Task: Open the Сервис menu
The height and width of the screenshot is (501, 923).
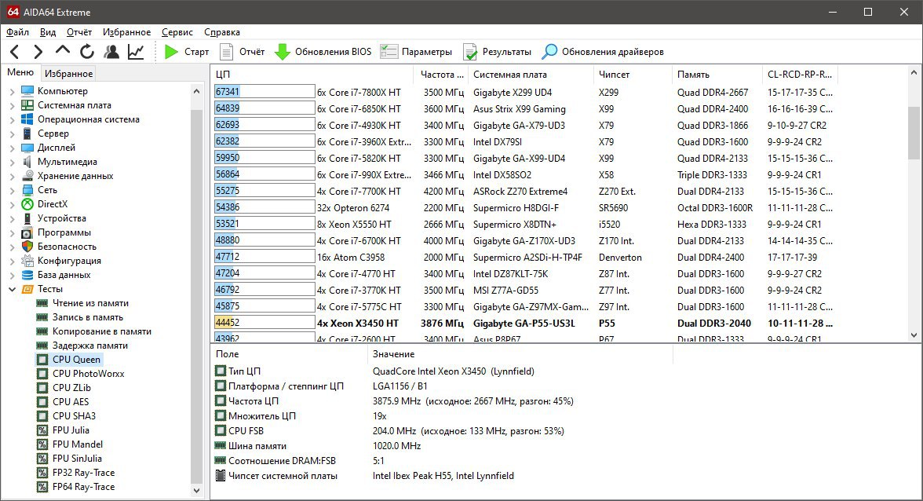Action: (177, 32)
